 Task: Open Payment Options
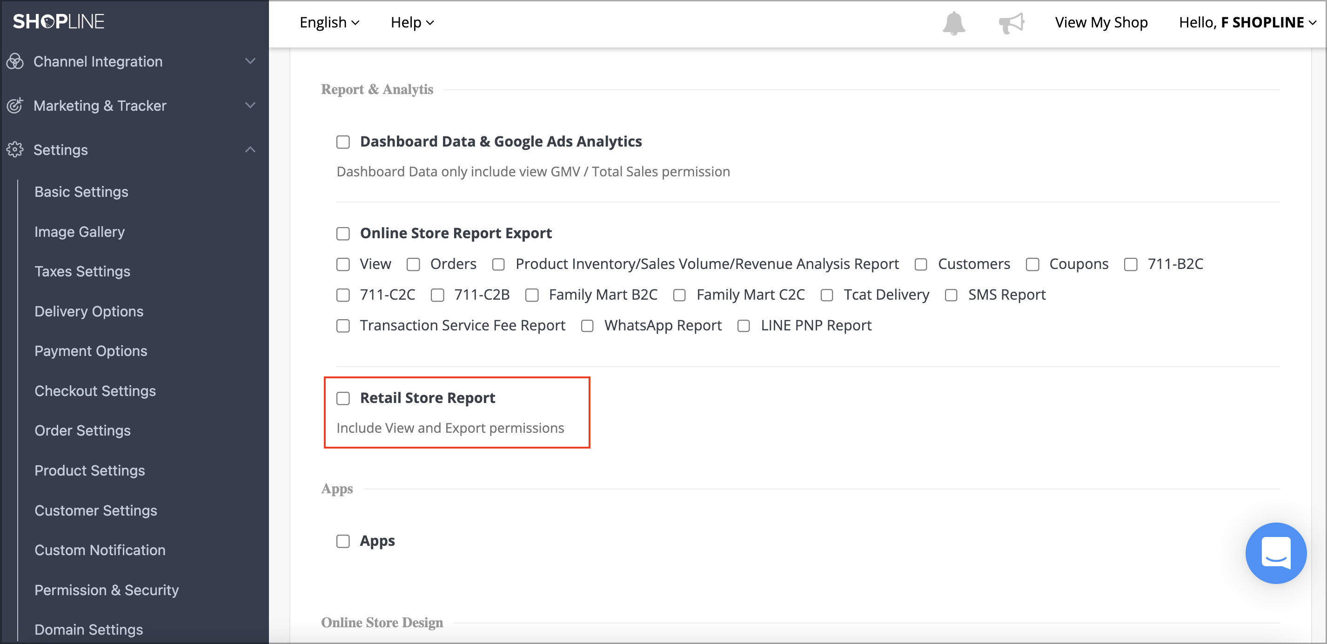pyautogui.click(x=91, y=351)
